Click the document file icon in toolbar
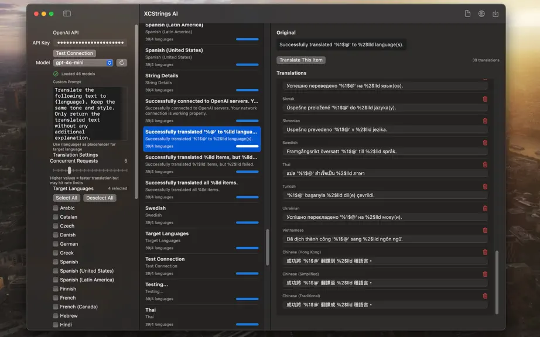The width and height of the screenshot is (540, 337). [467, 14]
